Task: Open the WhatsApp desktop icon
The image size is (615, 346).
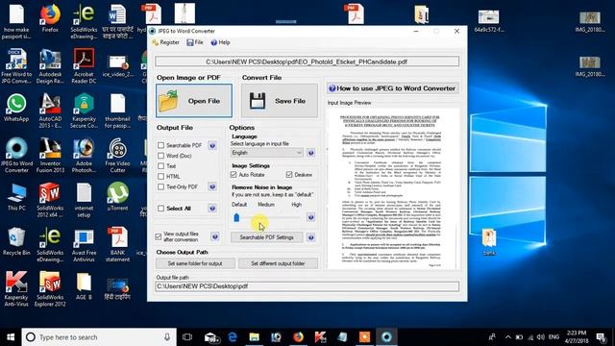Action: click(x=16, y=108)
